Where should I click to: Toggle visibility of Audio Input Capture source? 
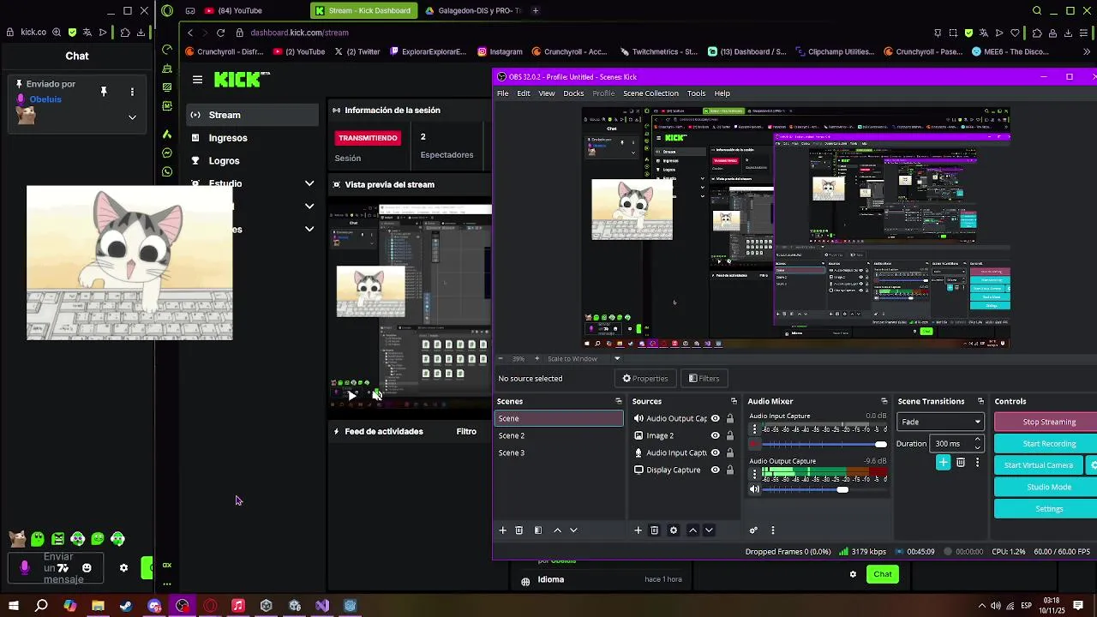[715, 453]
